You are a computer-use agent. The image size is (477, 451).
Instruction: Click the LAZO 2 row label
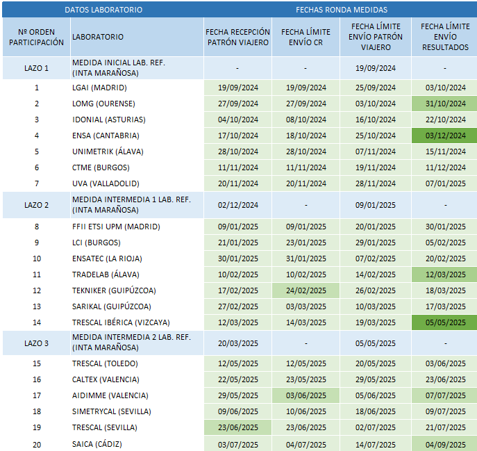click(x=36, y=205)
